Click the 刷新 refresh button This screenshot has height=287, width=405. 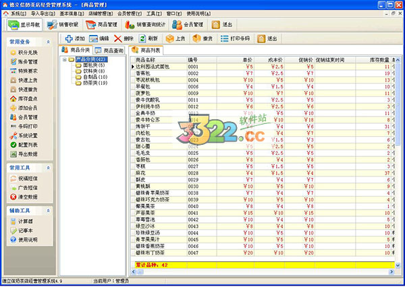[148, 38]
